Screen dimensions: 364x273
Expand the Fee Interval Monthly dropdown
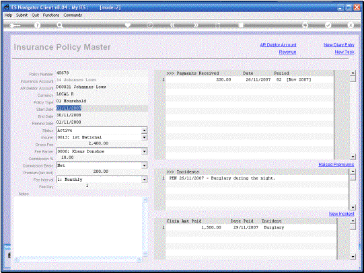[145, 180]
